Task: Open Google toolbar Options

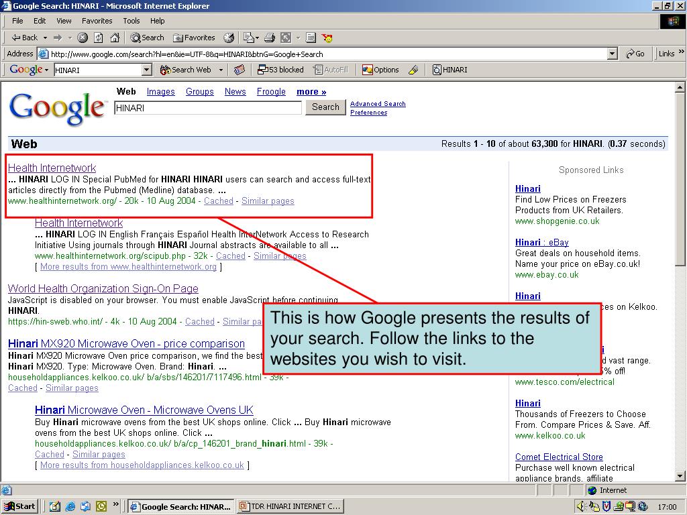Action: pos(381,70)
